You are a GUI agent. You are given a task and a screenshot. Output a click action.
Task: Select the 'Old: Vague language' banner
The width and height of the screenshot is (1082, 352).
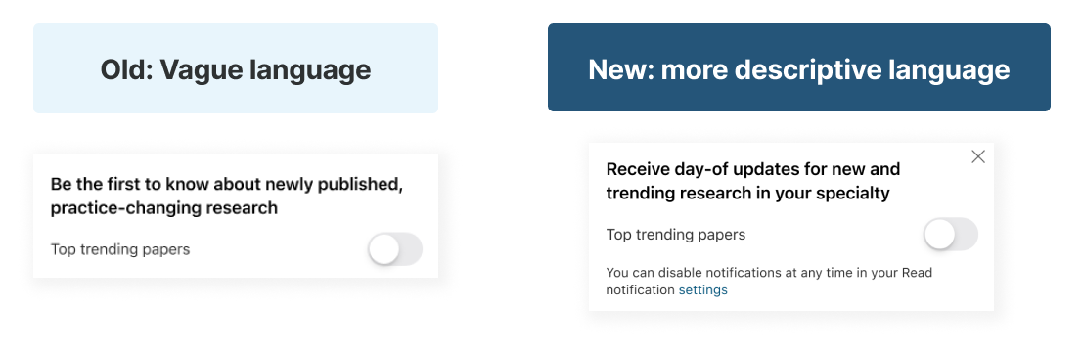pyautogui.click(x=236, y=68)
